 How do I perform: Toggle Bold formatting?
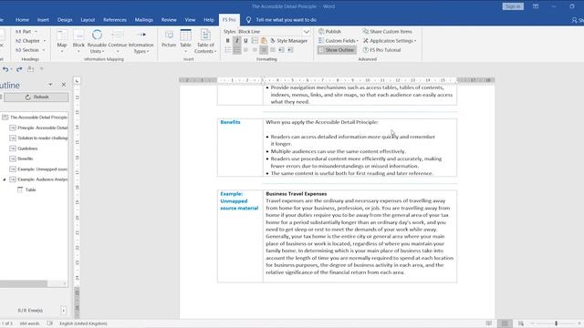coord(227,41)
